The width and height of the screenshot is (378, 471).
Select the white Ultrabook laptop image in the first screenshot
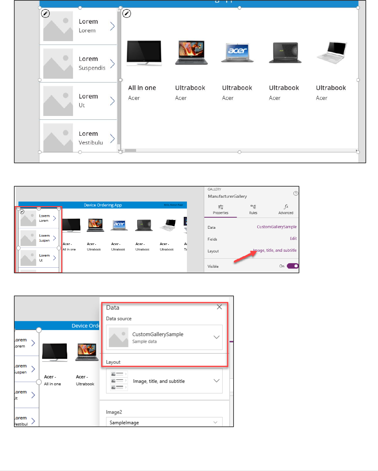(x=332, y=53)
